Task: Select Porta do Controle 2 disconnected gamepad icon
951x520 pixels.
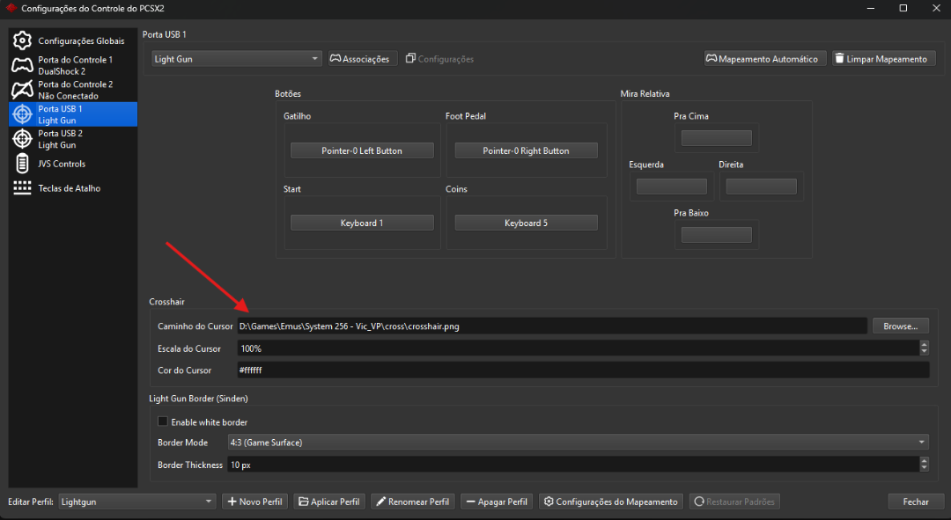Action: (22, 90)
